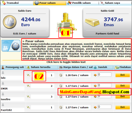Click the 4244.06 Euro balance
This screenshot has height=113, width=132.
click(x=31, y=22)
